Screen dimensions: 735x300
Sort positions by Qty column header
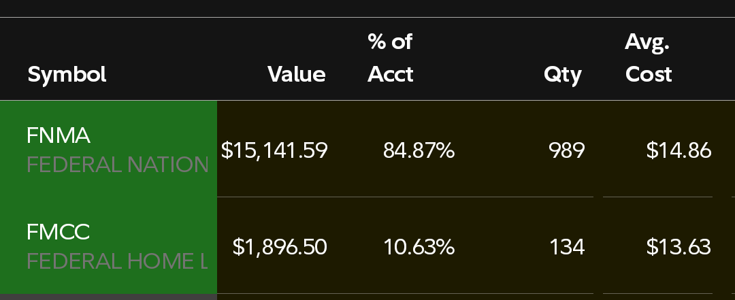click(563, 75)
